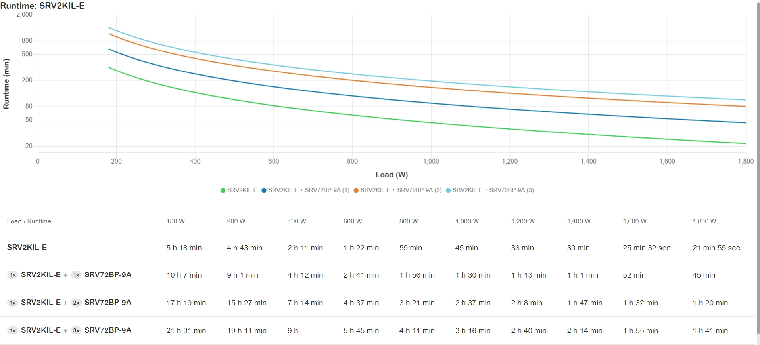Click the 'Runtime: SRV2KIL-E' chart title
The height and width of the screenshot is (345, 760).
tap(42, 6)
